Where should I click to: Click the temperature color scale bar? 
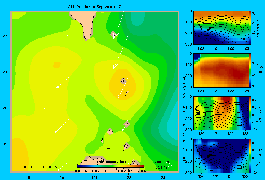(250, 28)
